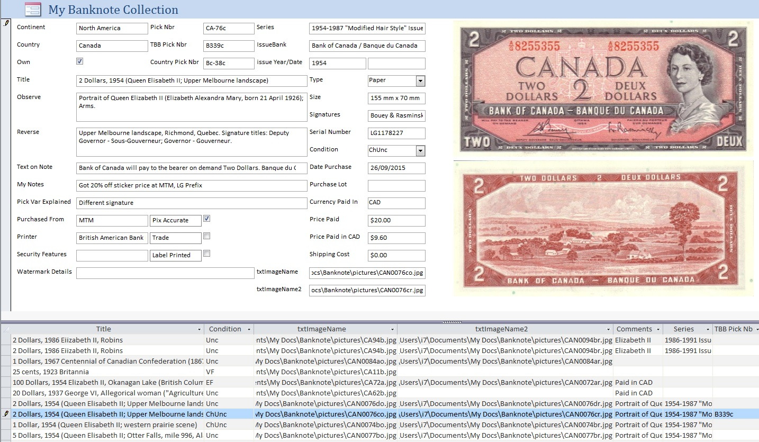Click the CAN0084ar.jpg cell in txtImageName2
This screenshot has width=759, height=442.
[505, 361]
